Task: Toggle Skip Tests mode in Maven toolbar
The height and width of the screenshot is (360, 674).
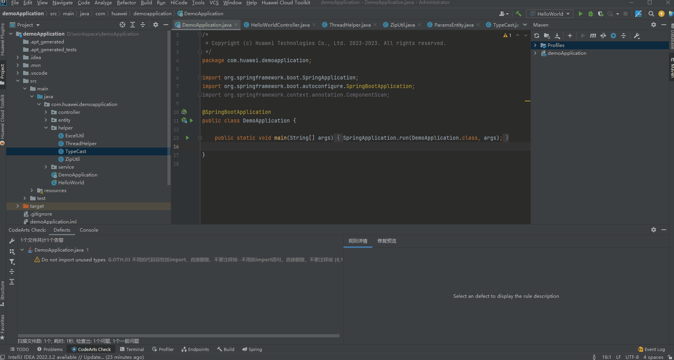Action: [x=613, y=36]
